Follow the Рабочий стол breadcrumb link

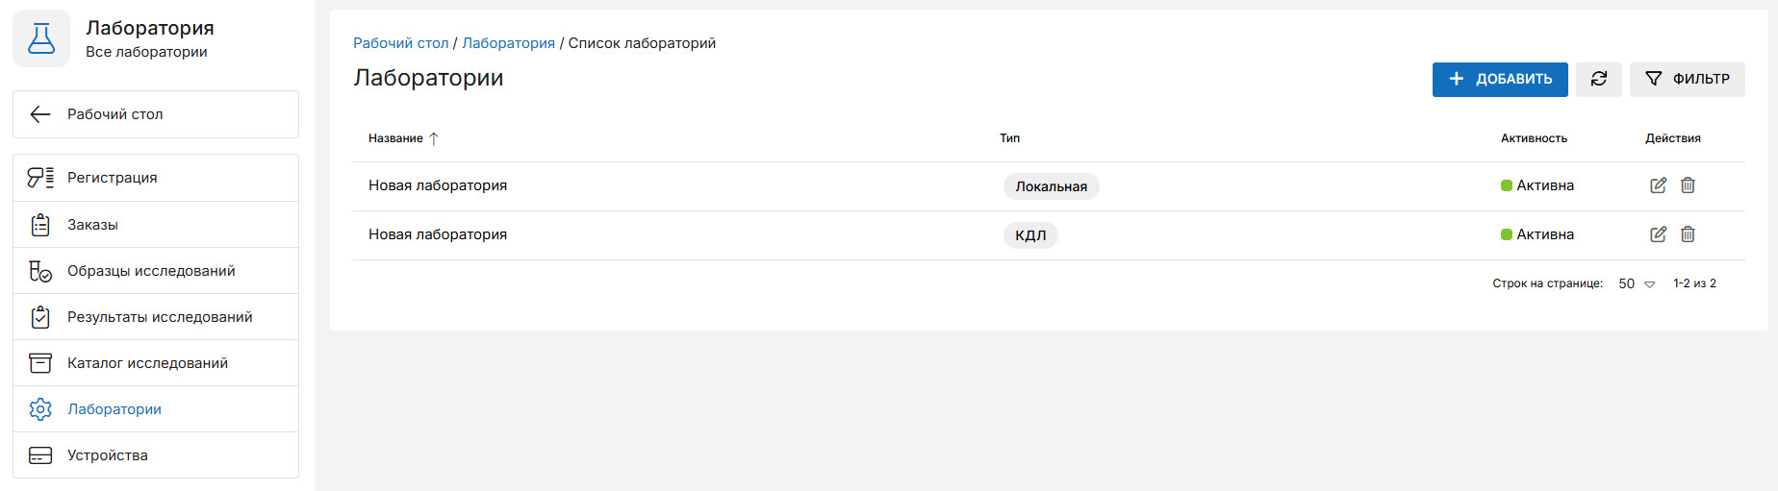(x=400, y=43)
